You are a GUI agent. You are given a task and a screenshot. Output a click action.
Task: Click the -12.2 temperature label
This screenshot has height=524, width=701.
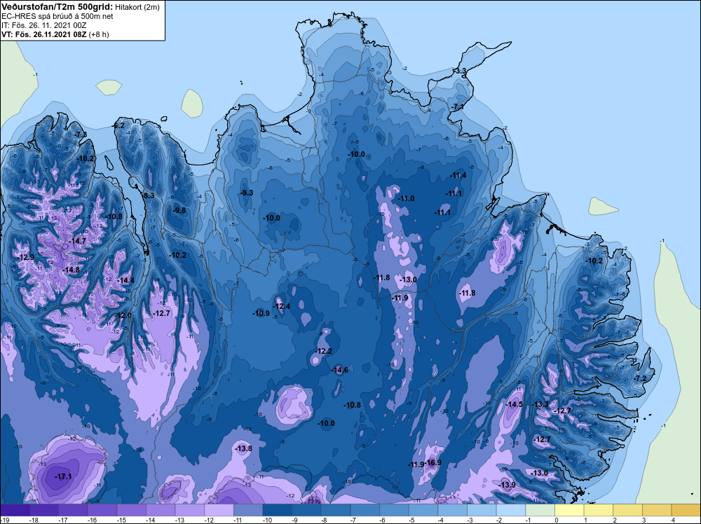tap(324, 351)
